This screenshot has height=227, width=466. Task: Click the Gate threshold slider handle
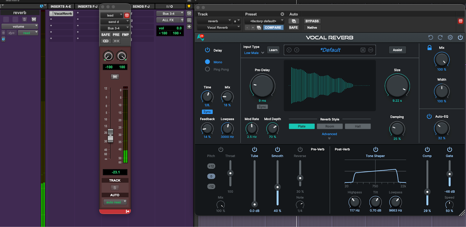pos(450,174)
